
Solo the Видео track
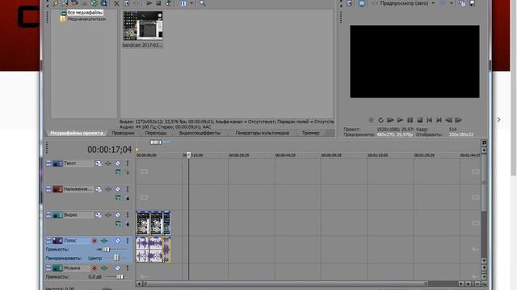click(x=128, y=215)
